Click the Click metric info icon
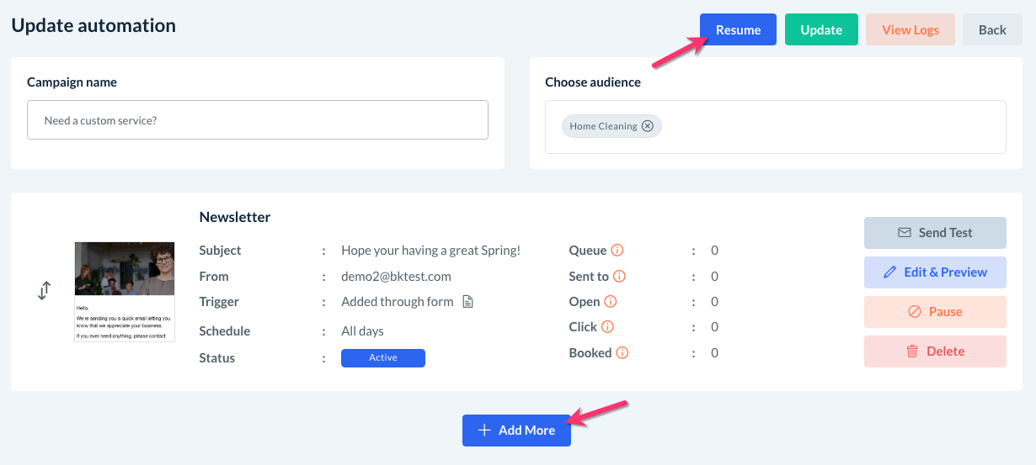 (x=607, y=327)
